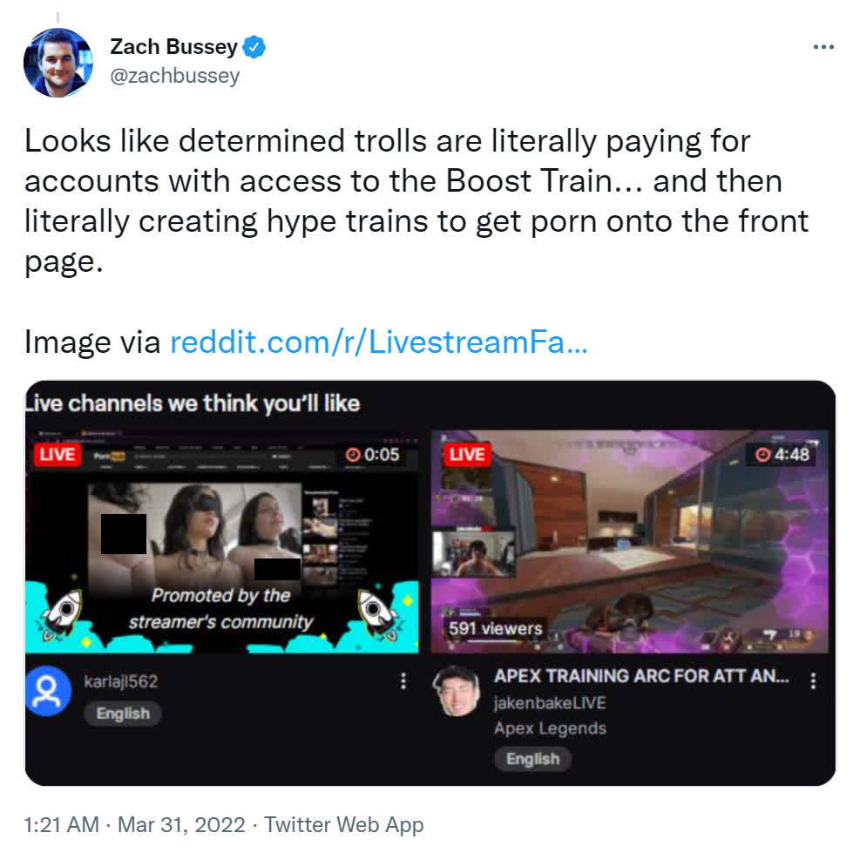
Task: Click the 0:05 timer on promoted stream
Action: pos(373,454)
